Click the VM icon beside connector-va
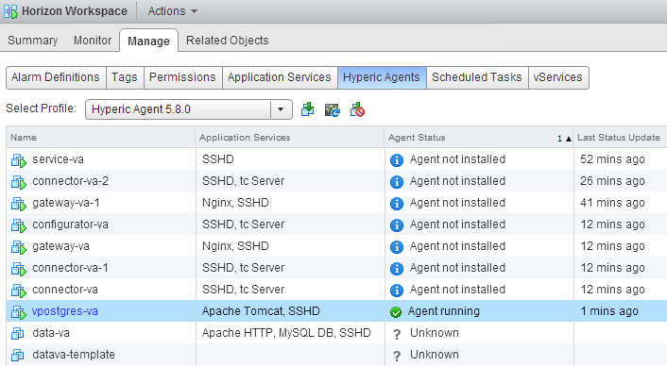Viewport: 667px width, 366px height. coord(18,291)
